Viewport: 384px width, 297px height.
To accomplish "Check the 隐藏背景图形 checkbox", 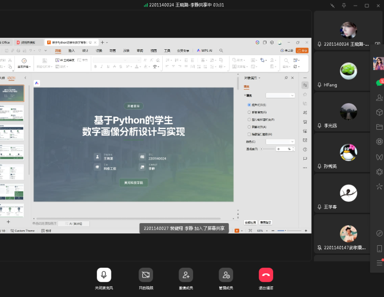I will (249, 134).
